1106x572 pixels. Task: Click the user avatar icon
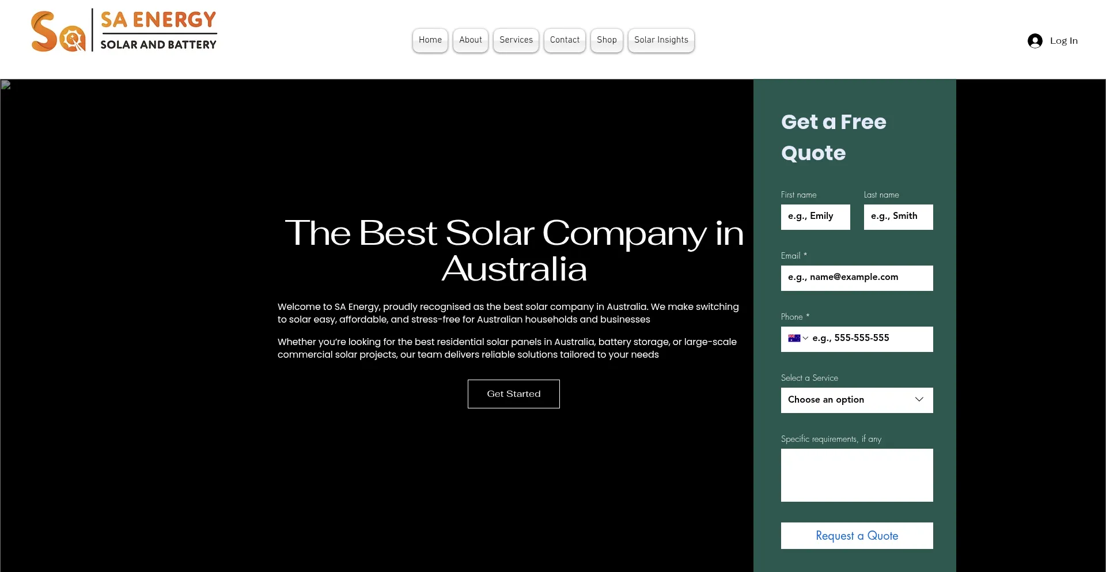pyautogui.click(x=1035, y=41)
